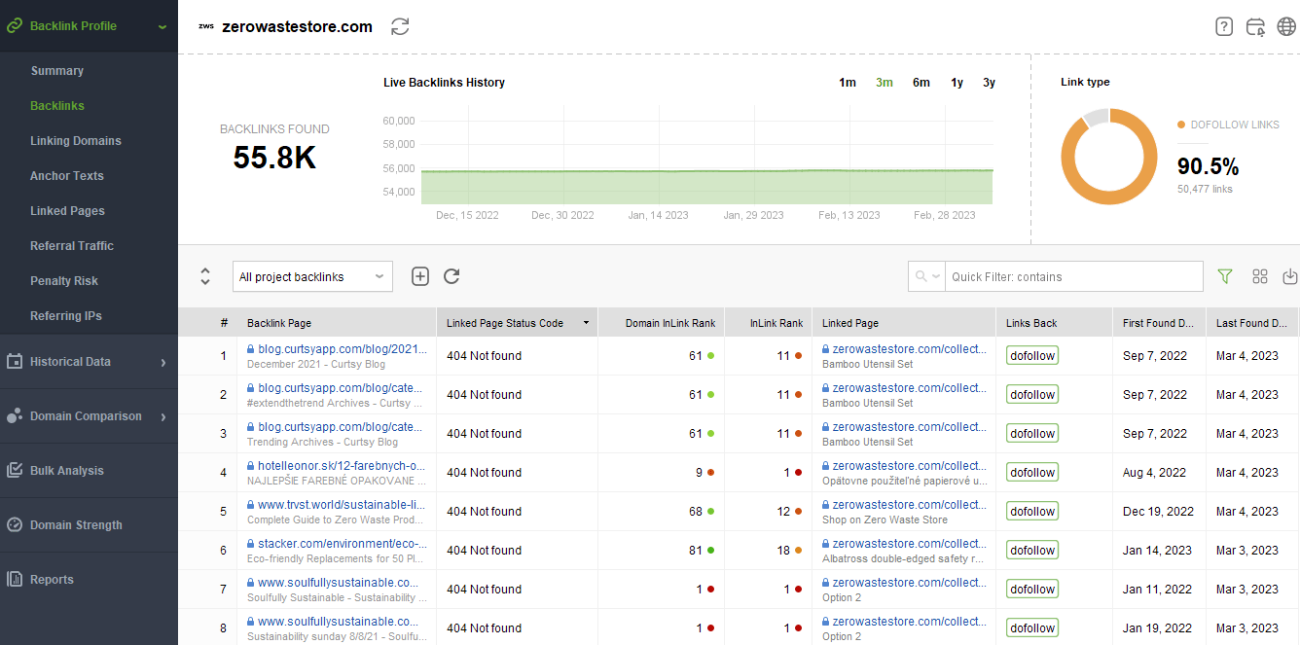Open the www.trvst.world backlink page link

(x=342, y=505)
